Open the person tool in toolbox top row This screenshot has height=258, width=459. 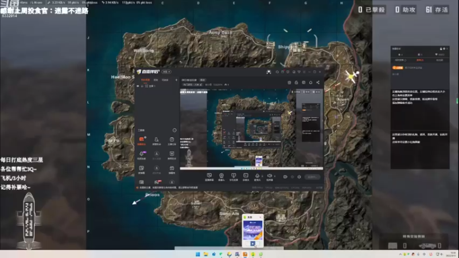coord(157,140)
